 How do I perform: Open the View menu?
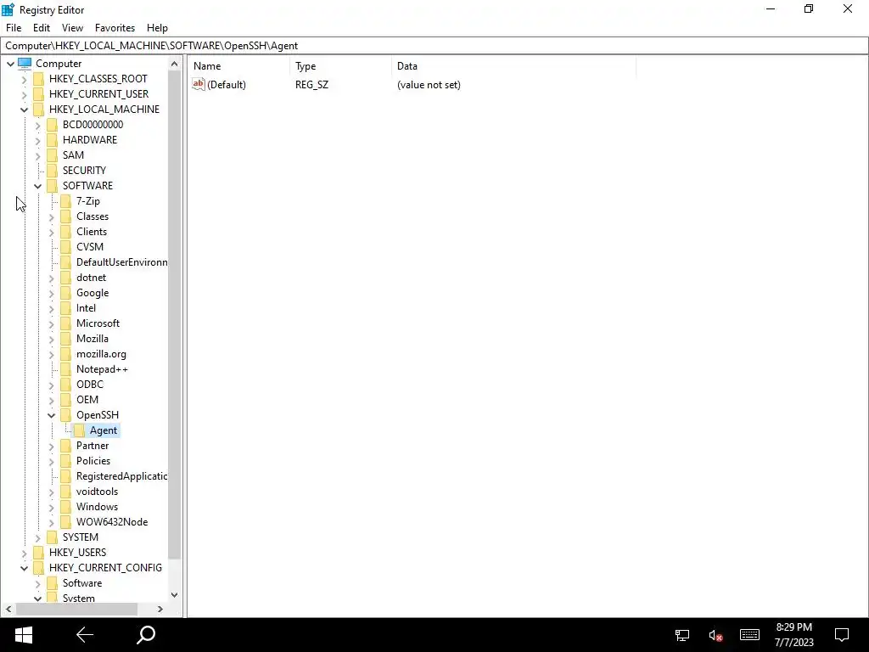coord(72,28)
